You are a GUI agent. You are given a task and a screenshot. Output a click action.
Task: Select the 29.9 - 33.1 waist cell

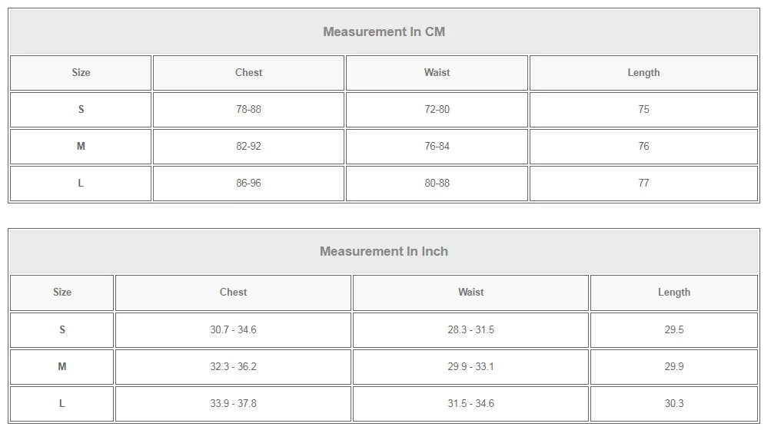pos(470,366)
